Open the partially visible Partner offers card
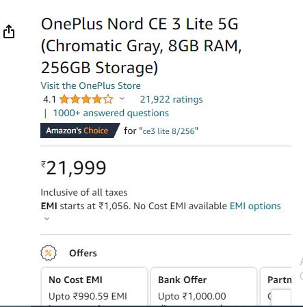This screenshot has width=303, height=307. pos(276,286)
